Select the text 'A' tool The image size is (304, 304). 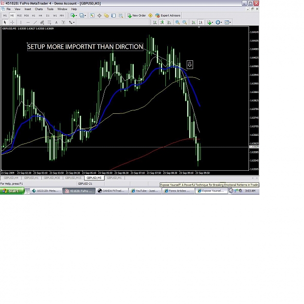[56, 22]
